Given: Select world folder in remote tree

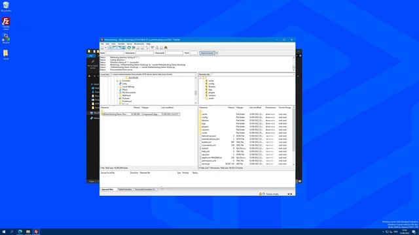Looking at the screenshot, I should 211,99.
